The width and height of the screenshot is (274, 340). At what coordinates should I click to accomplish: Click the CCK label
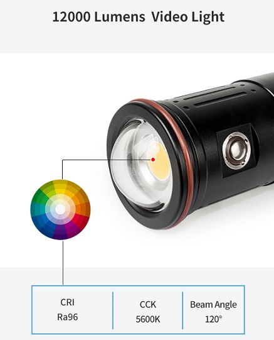coord(148,304)
